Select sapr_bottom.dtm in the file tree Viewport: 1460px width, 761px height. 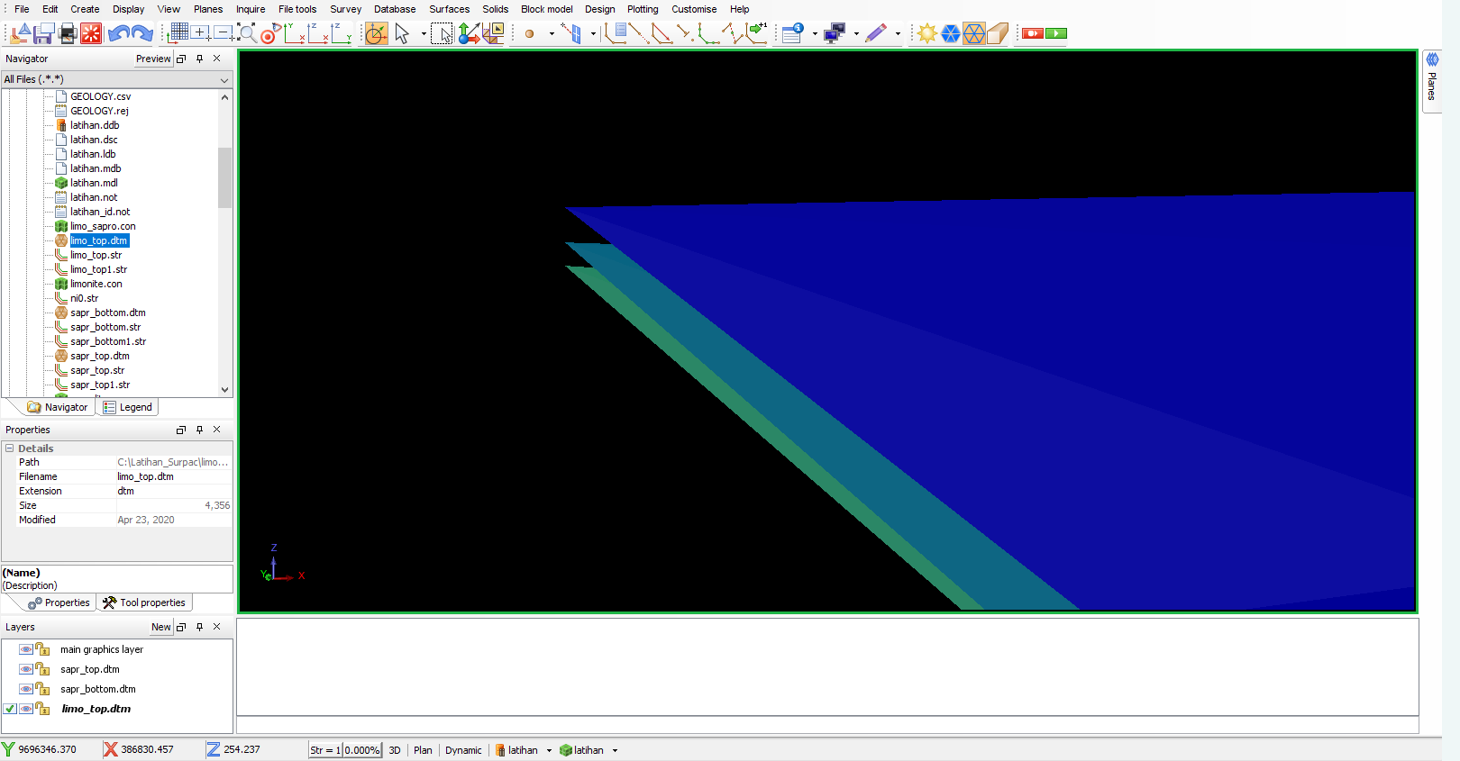pyautogui.click(x=107, y=313)
